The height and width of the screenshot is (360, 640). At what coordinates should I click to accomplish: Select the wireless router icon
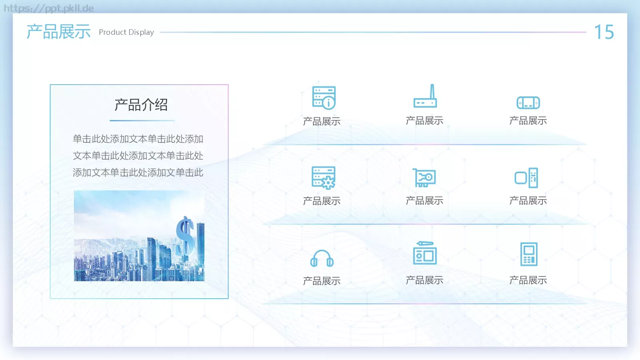click(425, 96)
